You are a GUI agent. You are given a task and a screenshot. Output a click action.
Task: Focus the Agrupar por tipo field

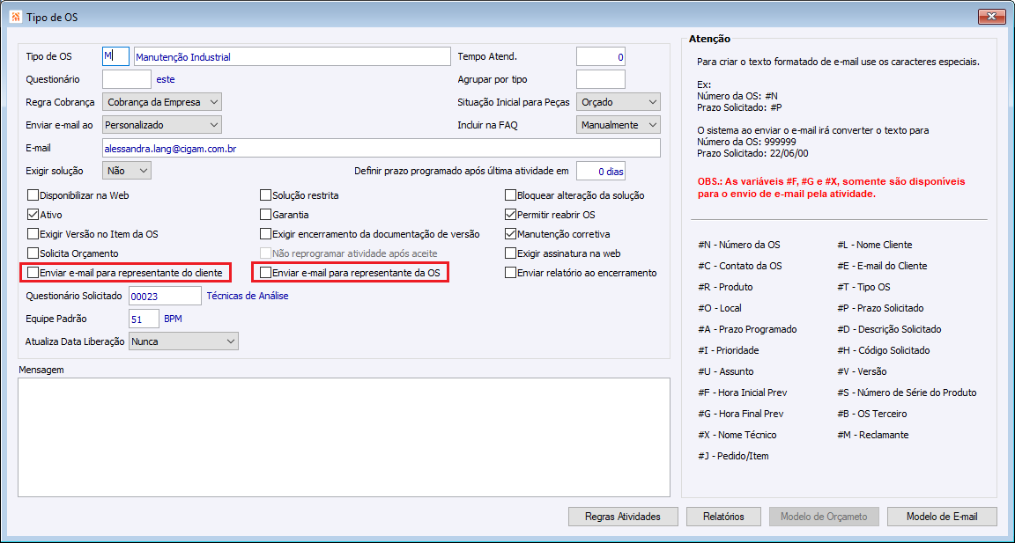tap(601, 79)
